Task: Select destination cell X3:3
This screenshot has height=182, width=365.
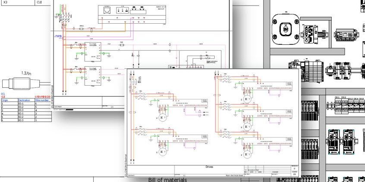Action: coord(26,110)
